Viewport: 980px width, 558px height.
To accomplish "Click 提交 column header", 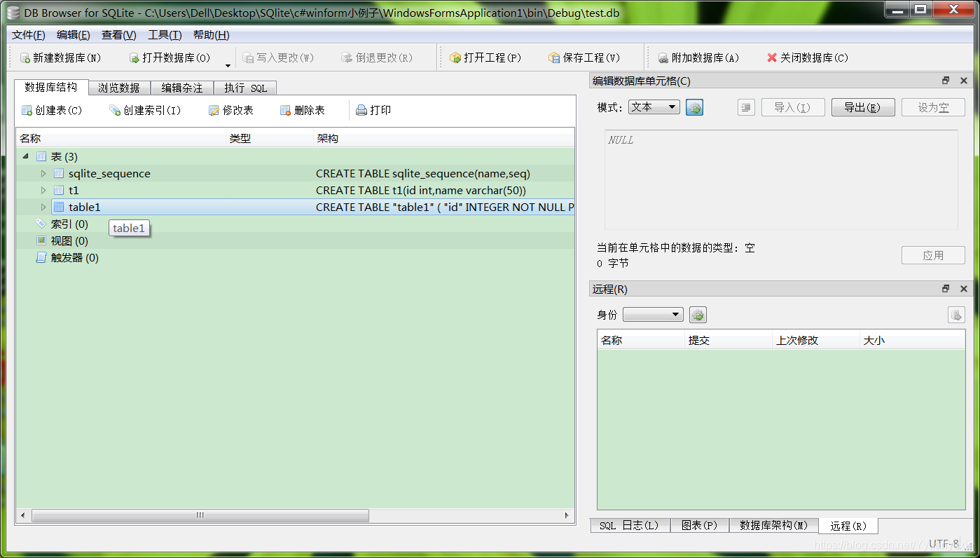I will tap(729, 340).
